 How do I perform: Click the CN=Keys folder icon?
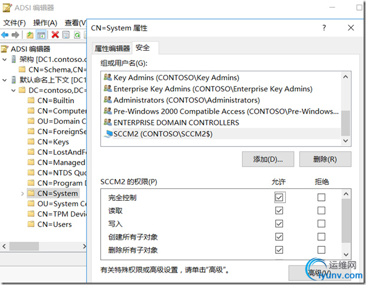coord(31,141)
